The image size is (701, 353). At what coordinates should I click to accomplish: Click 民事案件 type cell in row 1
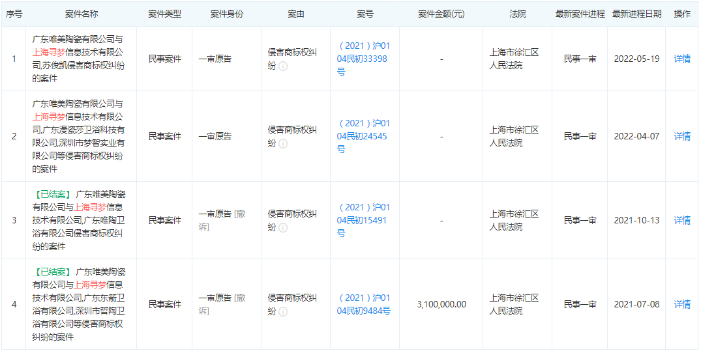164,59
